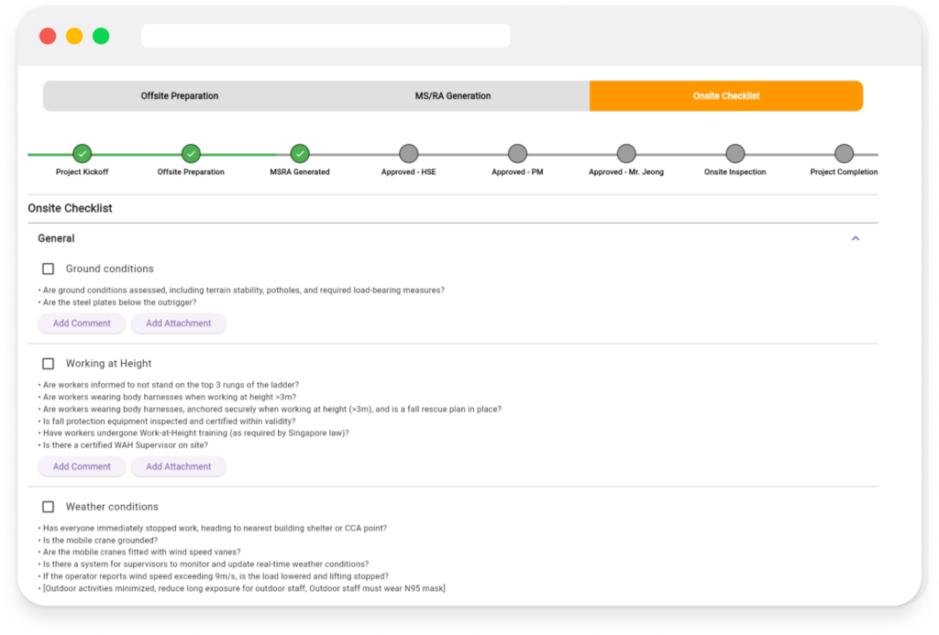The height and width of the screenshot is (635, 939).
Task: Click the real-time weather conditions monitoring question
Action: [x=204, y=564]
